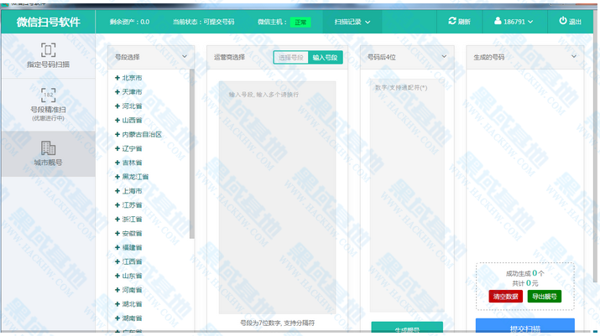Screen dimensions: 600x336
Task: Expand the 辽宁省 plus icon
Action: (117, 148)
